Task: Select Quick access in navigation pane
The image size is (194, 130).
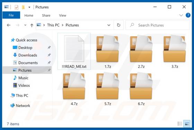Action: point(24,40)
